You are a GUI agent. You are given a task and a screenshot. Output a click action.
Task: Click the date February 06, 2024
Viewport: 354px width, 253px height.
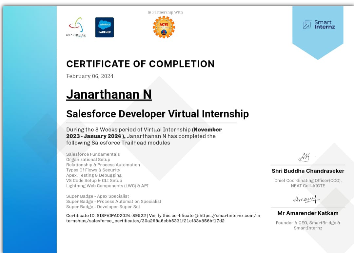coord(90,76)
